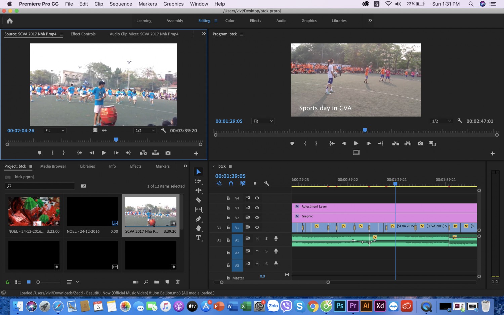Toggle V3 track output eye
504x315 pixels.
pyautogui.click(x=257, y=208)
